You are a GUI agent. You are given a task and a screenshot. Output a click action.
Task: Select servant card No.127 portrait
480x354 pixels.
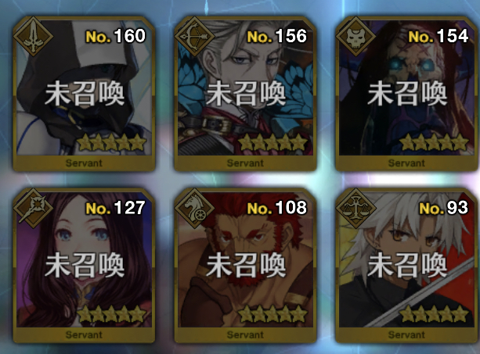tap(84, 259)
